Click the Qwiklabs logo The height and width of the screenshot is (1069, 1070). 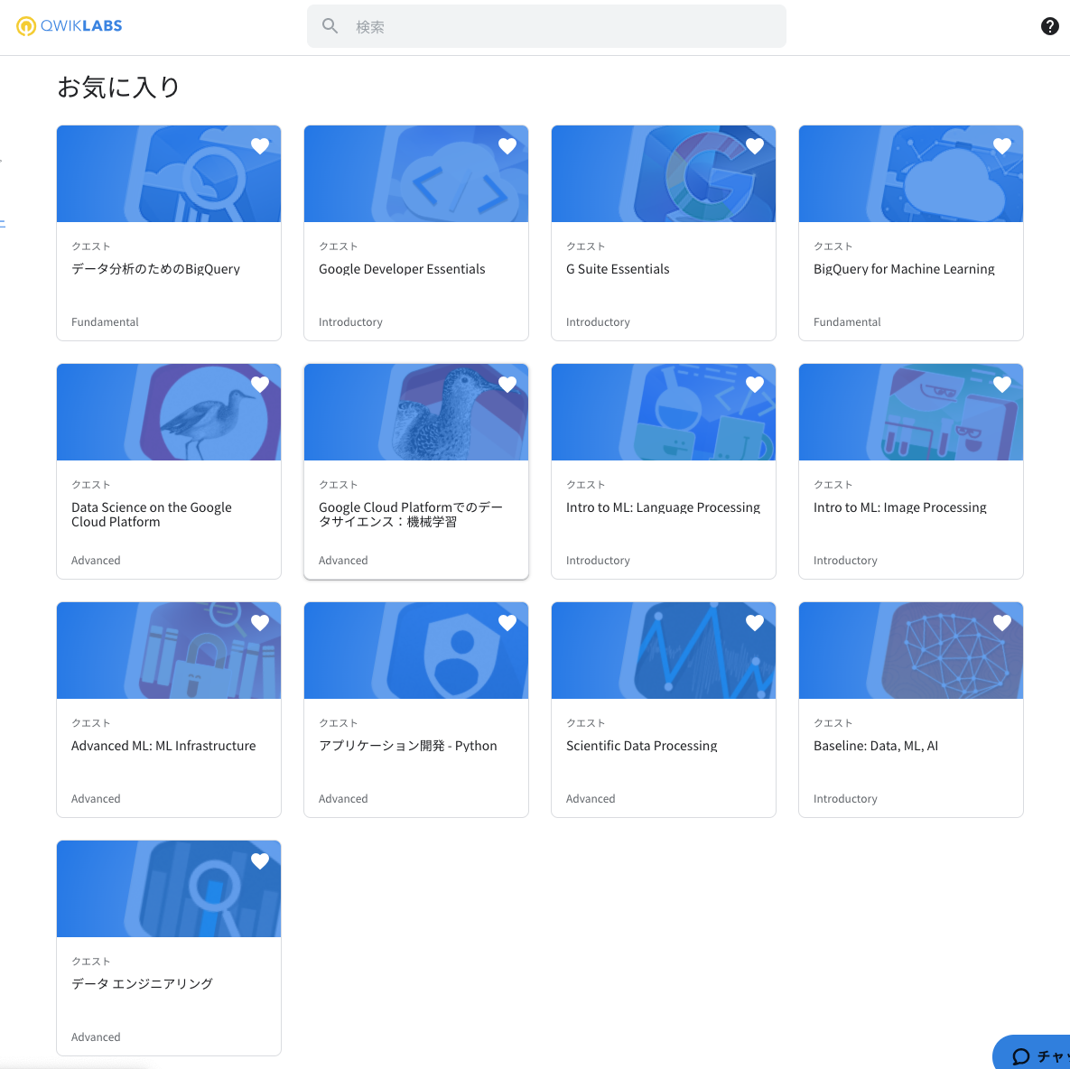69,26
